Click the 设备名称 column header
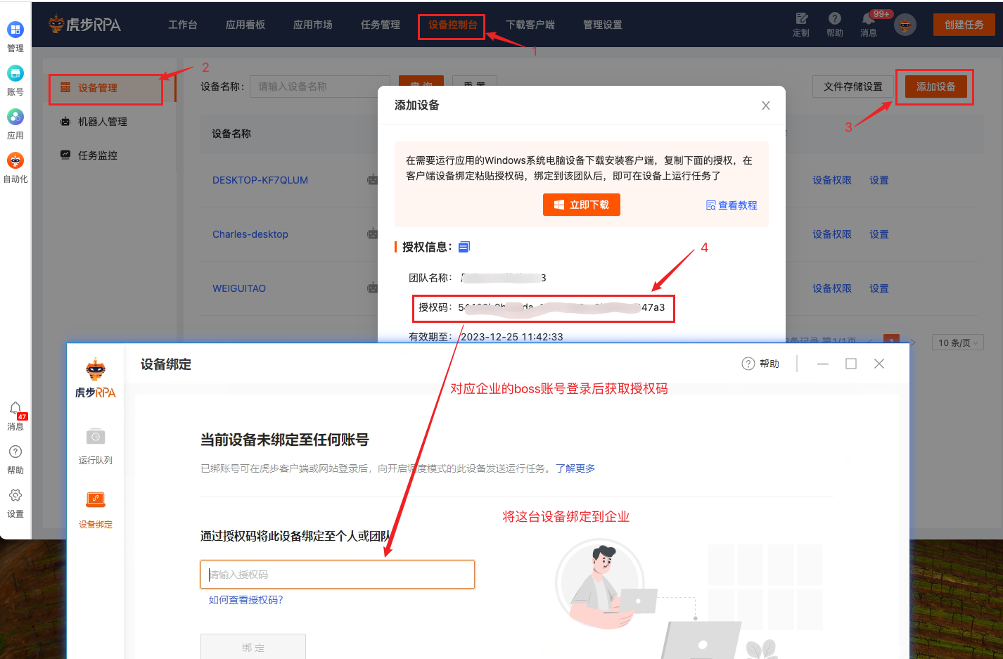Viewport: 1003px width, 659px height. (x=231, y=134)
